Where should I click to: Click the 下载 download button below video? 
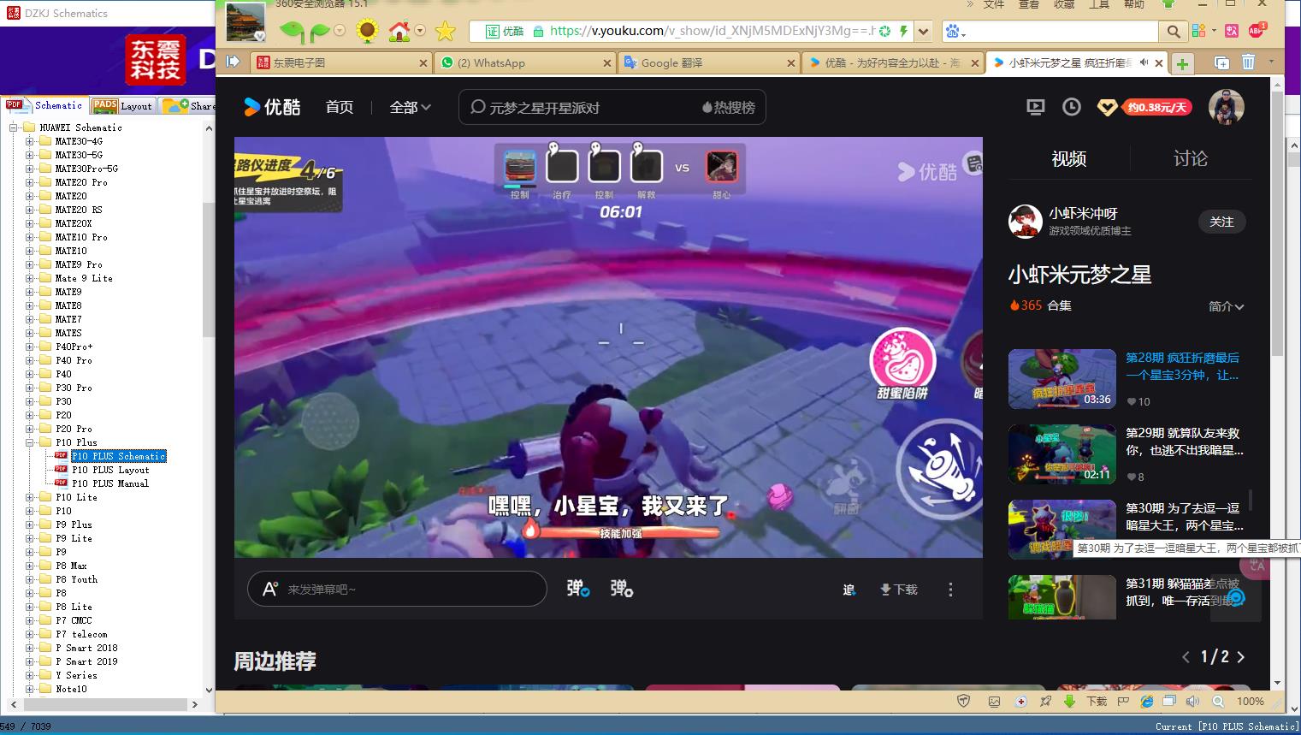pyautogui.click(x=898, y=590)
